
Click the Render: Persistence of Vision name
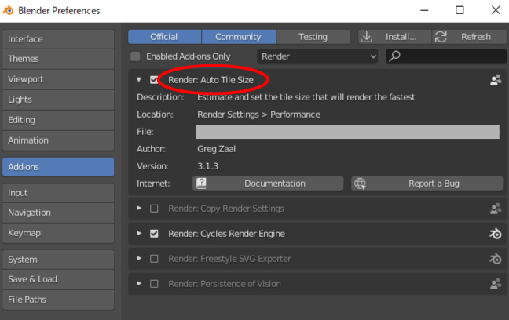click(225, 284)
